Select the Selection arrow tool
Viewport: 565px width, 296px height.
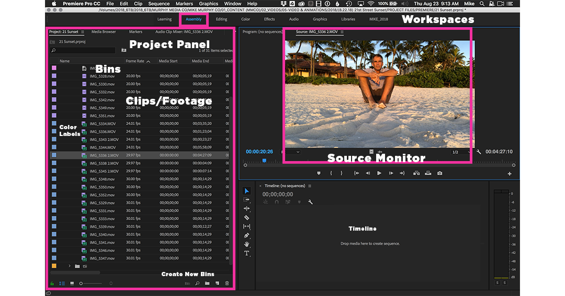click(x=247, y=191)
